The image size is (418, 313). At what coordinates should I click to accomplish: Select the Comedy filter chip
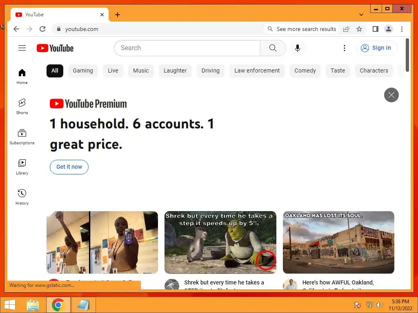pos(305,71)
